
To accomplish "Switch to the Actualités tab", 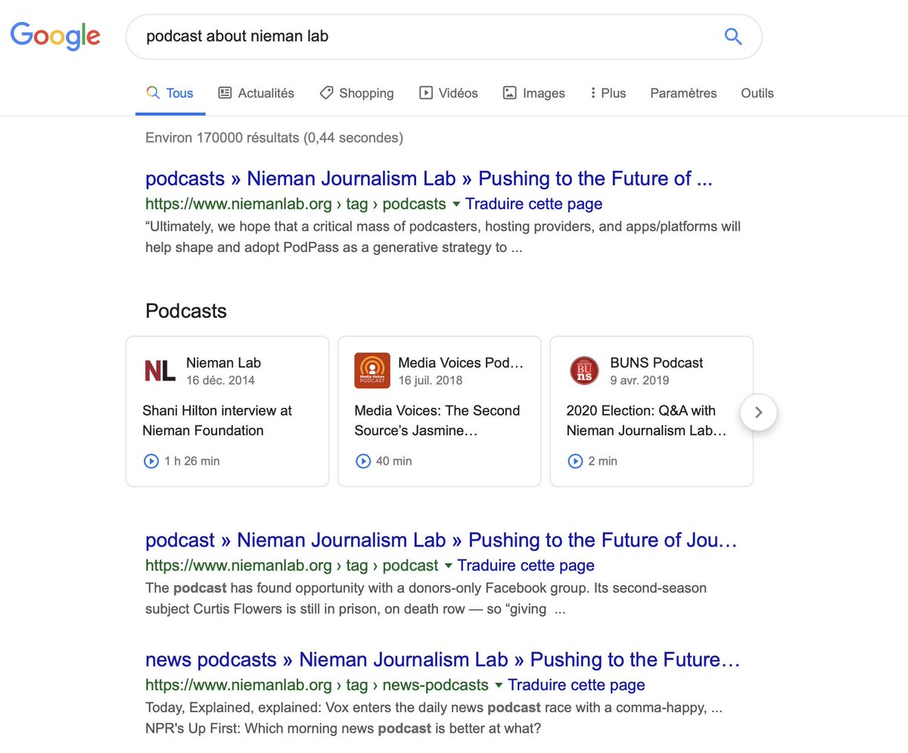I will [257, 93].
